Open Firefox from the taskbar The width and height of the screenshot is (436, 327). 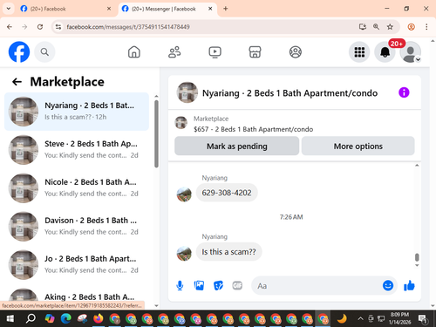[x=99, y=319]
